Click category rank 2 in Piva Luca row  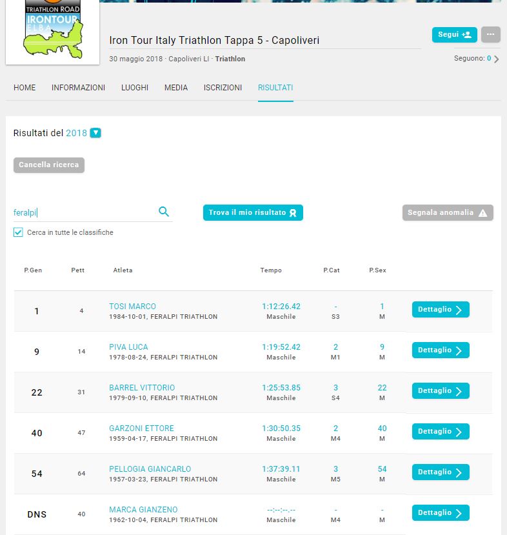[x=335, y=347]
